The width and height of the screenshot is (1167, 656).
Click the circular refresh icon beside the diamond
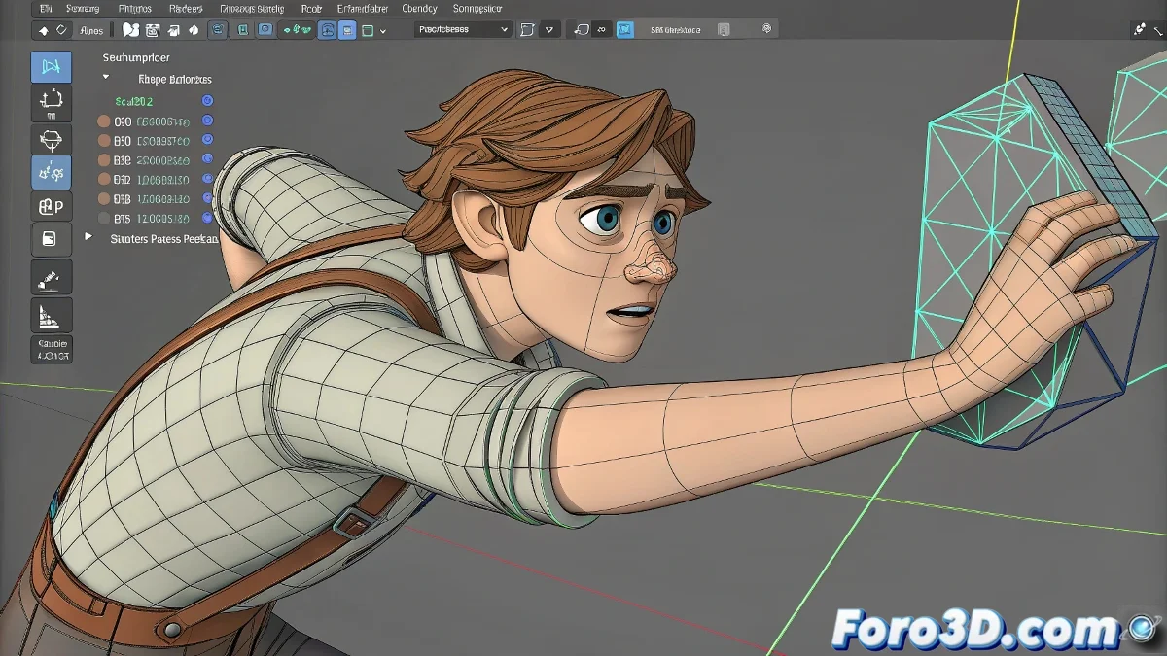60,30
